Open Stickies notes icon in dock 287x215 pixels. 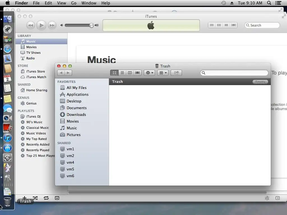coord(8,98)
